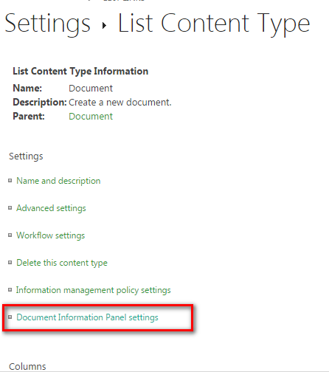Click bullet icon beside Name and description
Viewport: 329px width, 372px height.
[10, 181]
